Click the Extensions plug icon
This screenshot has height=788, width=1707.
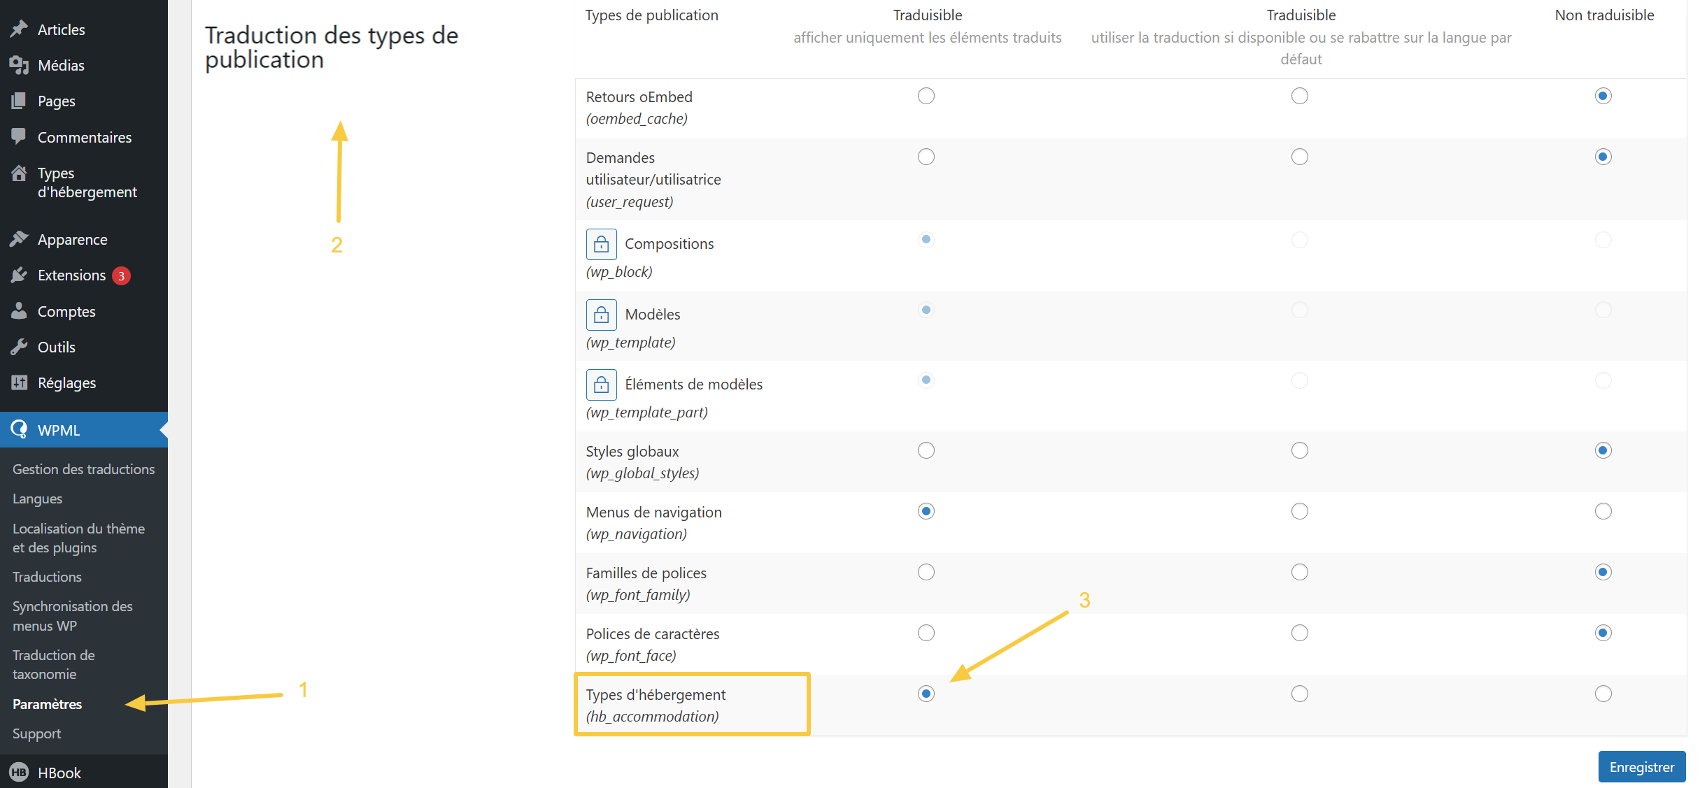click(19, 275)
